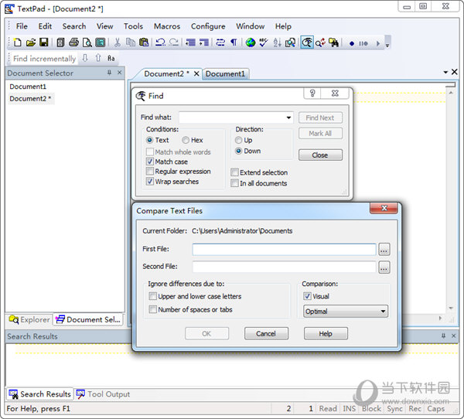464x419 pixels.
Task: Uncheck the Match case checkbox
Action: coord(150,162)
